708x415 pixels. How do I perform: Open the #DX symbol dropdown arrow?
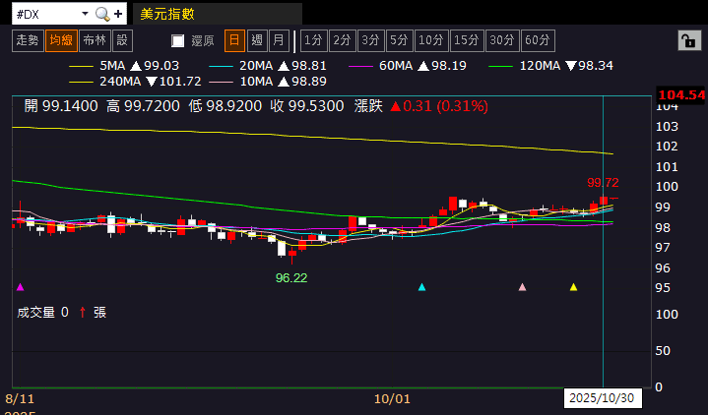[85, 14]
